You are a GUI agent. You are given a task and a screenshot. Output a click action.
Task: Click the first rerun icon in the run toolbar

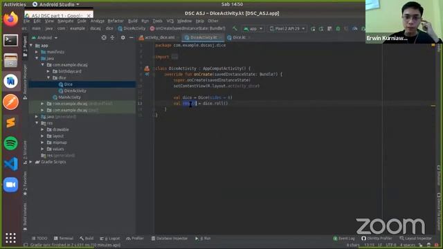pos(313,29)
